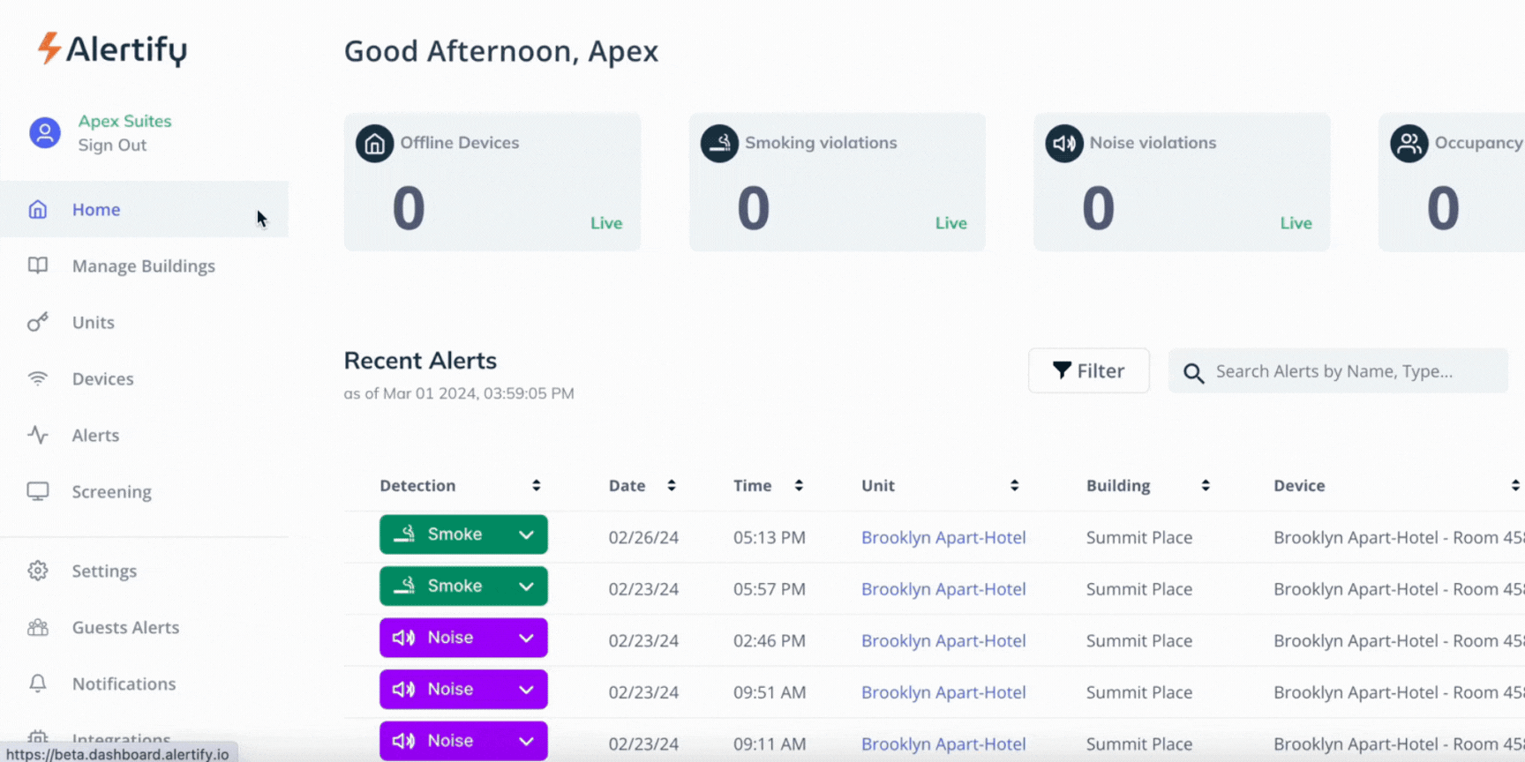The width and height of the screenshot is (1525, 762).
Task: Click the Smoking violations card icon
Action: point(719,144)
